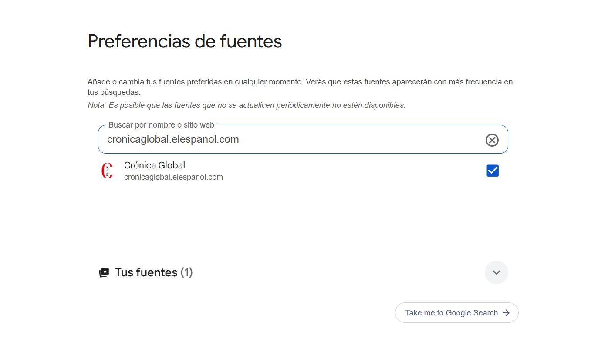Click the Tus fuentes bookmark star icon

pos(104,273)
